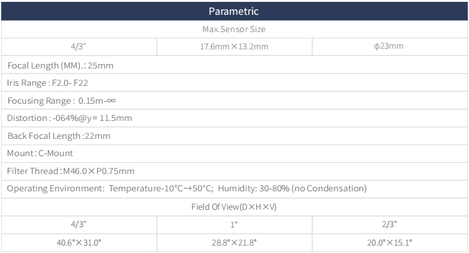Screen dimensions: 469x253
Task: Select the Field Of View(D×H×V) heading
Action: pyautogui.click(x=234, y=207)
